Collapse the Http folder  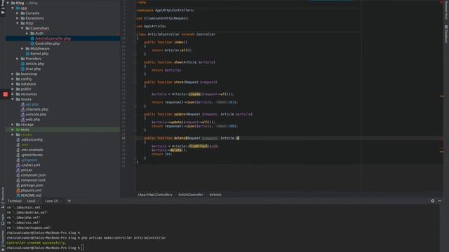click(x=18, y=23)
